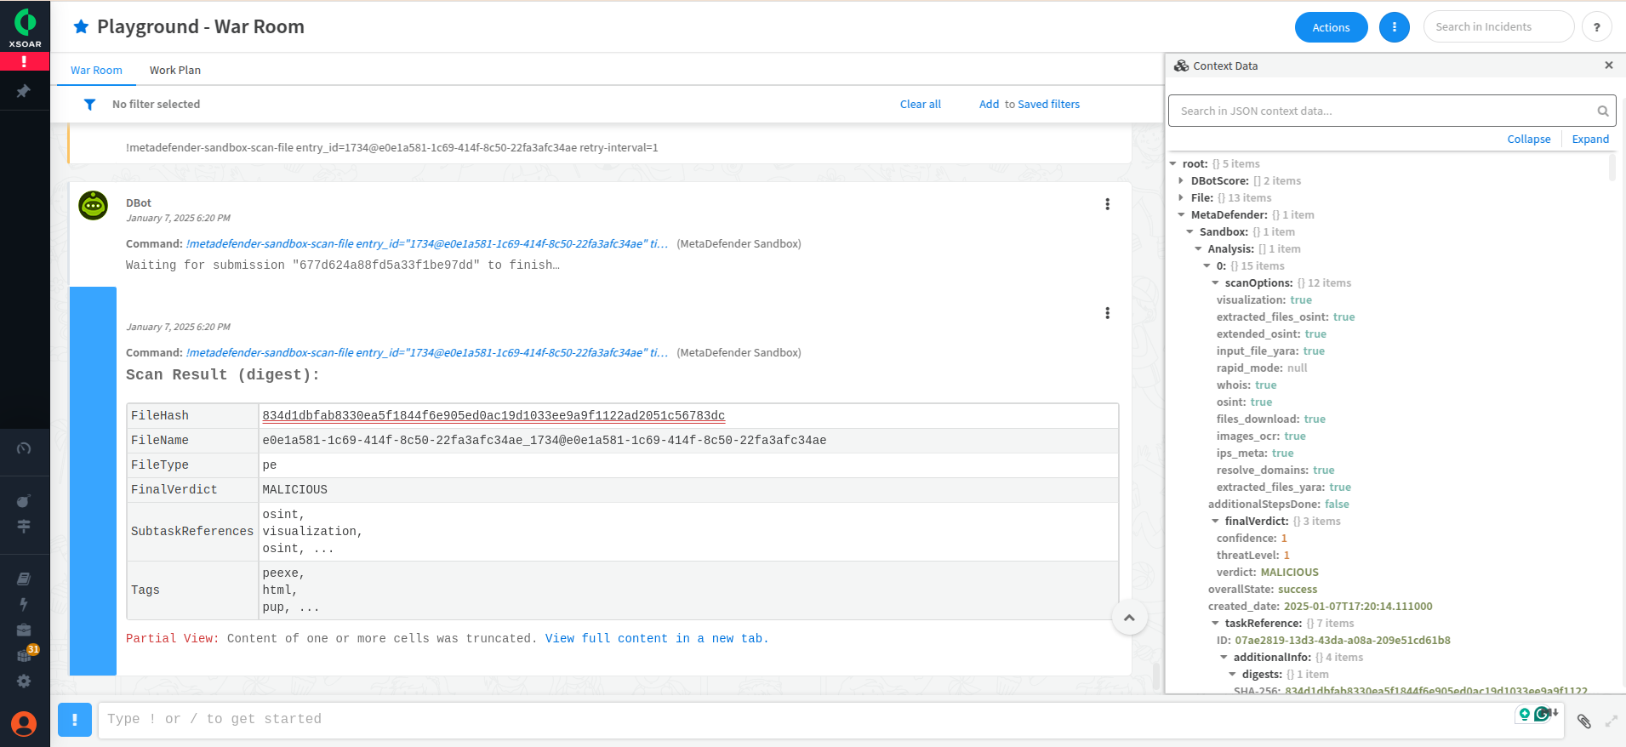Expand the DBotScore node
Image resolution: width=1626 pixels, height=747 pixels.
coord(1181,181)
